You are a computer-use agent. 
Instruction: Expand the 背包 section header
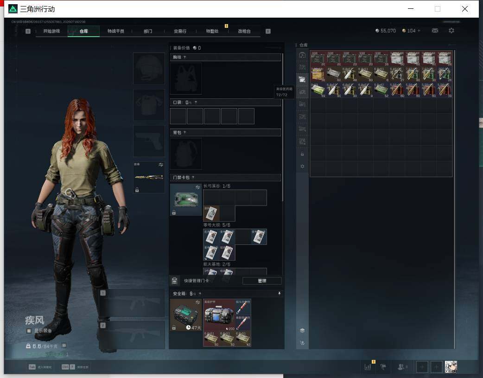pos(225,133)
